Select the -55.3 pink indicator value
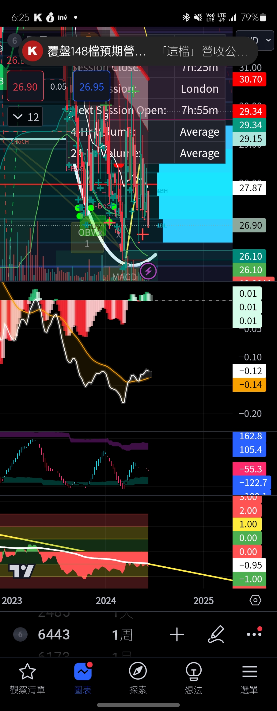277x711 pixels. coord(249,469)
